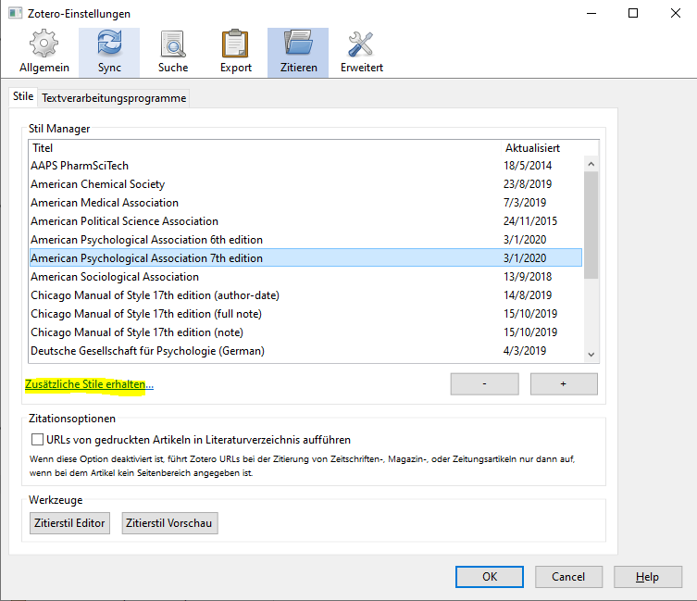The width and height of the screenshot is (697, 601).
Task: Click the date 18/5/2014
Action: tap(528, 166)
